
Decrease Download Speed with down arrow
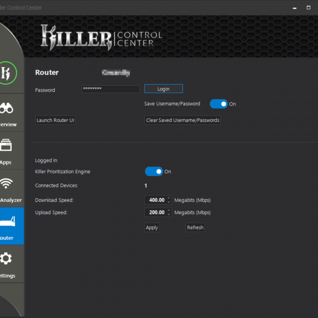pos(169,202)
